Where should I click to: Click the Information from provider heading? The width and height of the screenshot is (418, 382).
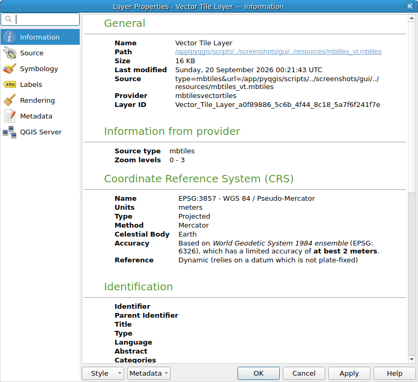172,131
